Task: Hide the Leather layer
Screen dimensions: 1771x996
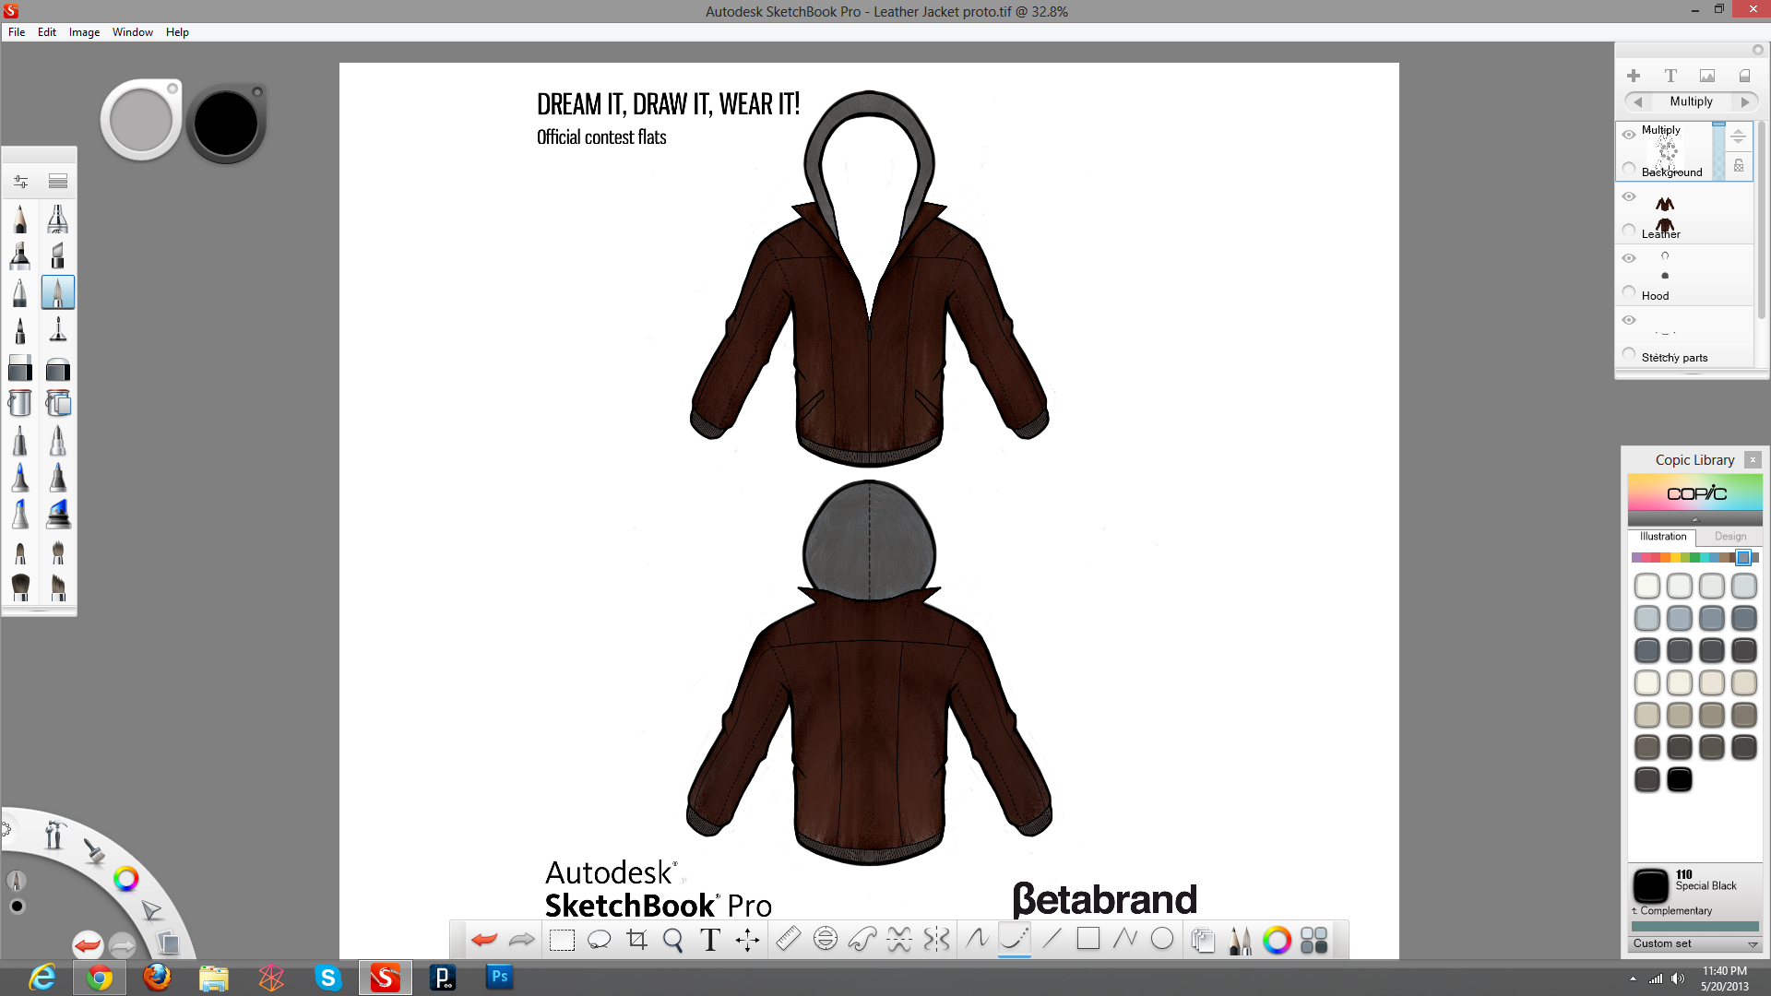Action: click(x=1629, y=196)
